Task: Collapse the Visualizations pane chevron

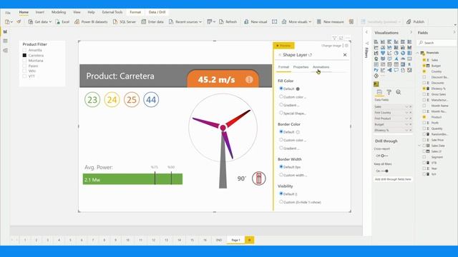Action: pos(411,33)
